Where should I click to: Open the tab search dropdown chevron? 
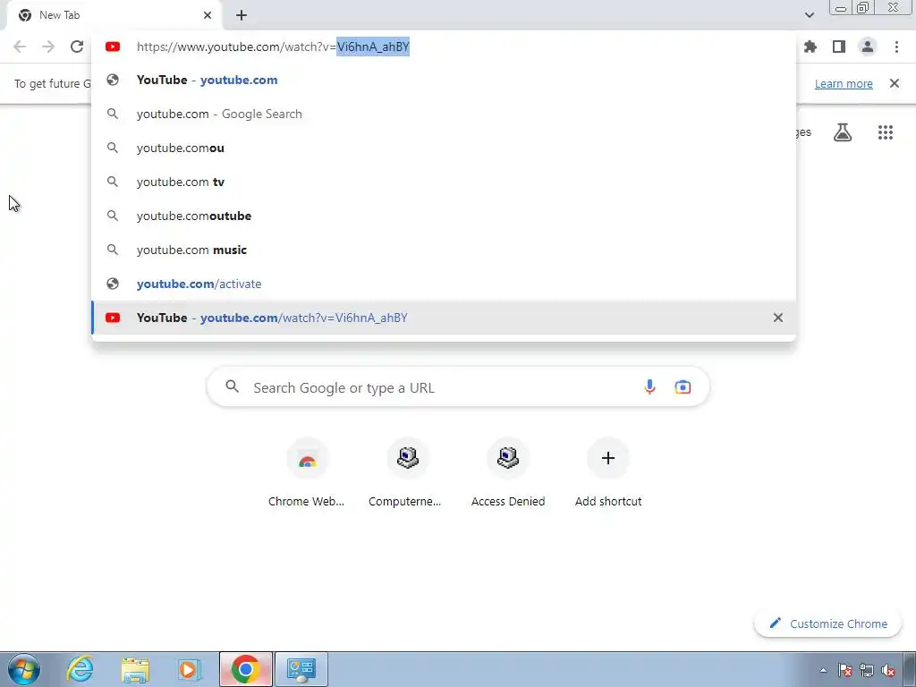click(x=809, y=15)
